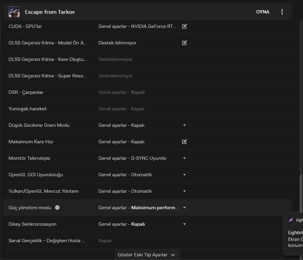Click 'Genel ayarlar - Maksimum perform...' value
This screenshot has width=303, height=260.
[x=139, y=208]
